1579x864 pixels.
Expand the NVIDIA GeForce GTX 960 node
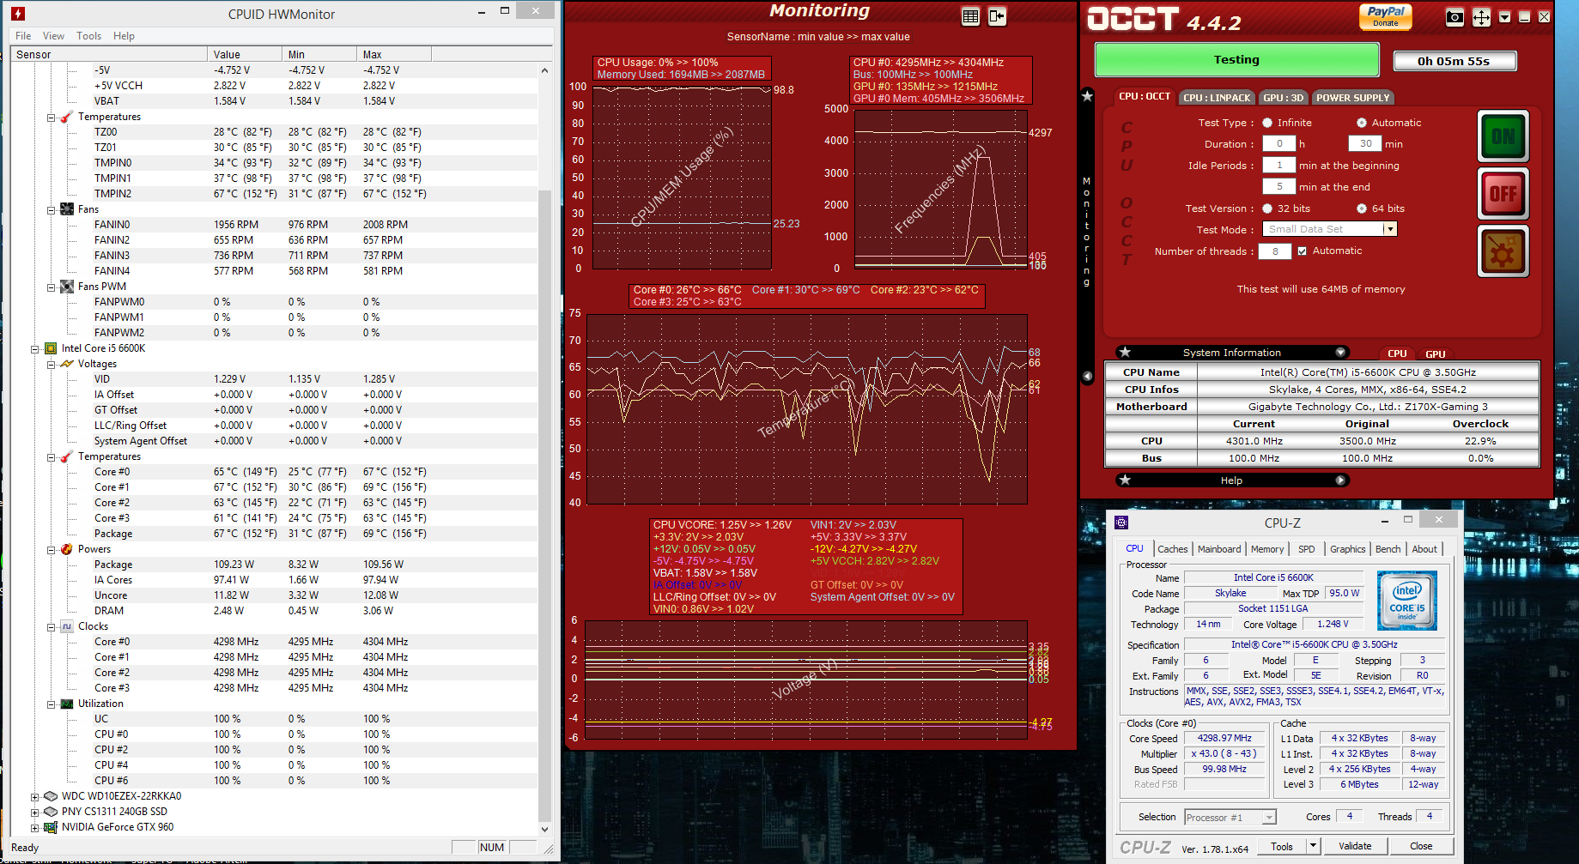tap(35, 828)
